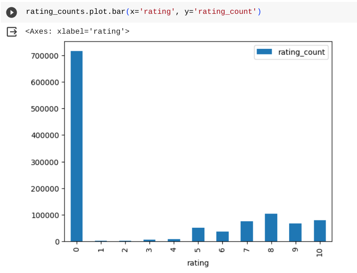Click the bar for rating 7
357x273 pixels.
point(247,231)
